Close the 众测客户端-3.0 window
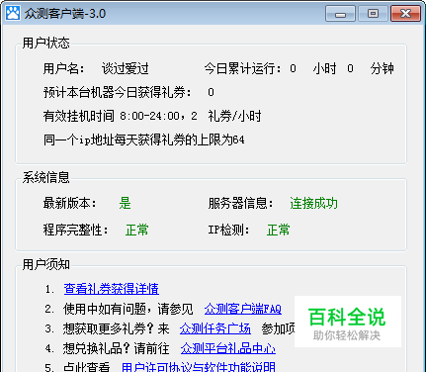 [405, 14]
